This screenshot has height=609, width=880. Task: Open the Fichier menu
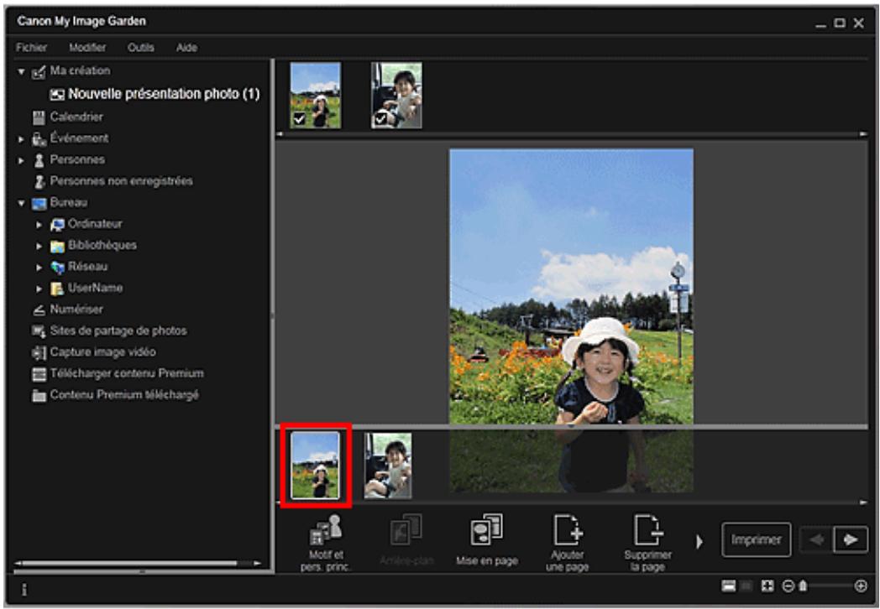[x=31, y=48]
